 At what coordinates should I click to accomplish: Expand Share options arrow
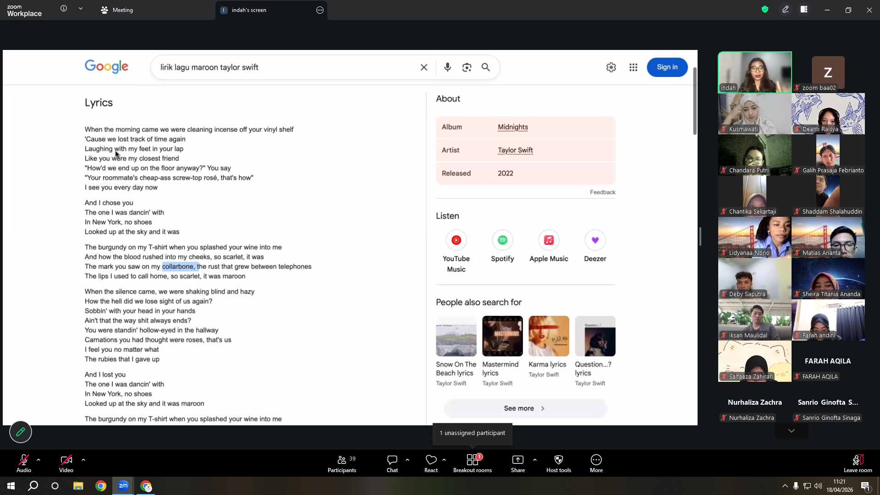coord(535,460)
